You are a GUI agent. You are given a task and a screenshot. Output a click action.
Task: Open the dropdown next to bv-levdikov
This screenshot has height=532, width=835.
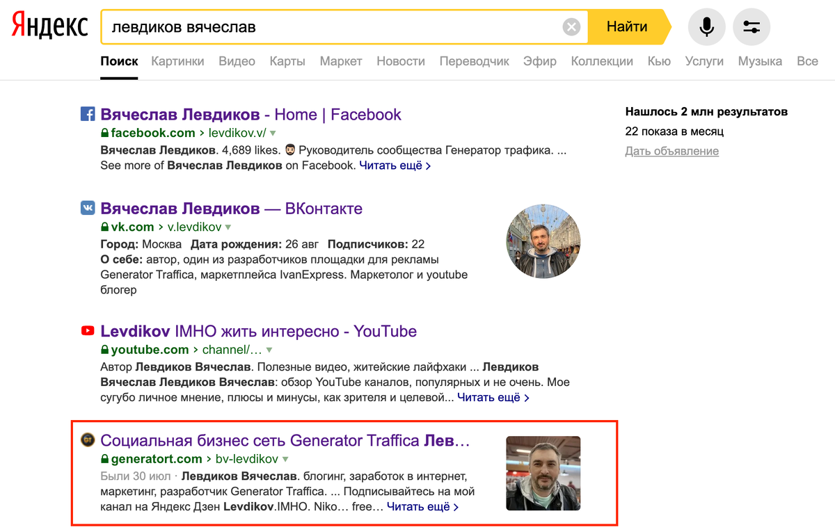pos(285,459)
